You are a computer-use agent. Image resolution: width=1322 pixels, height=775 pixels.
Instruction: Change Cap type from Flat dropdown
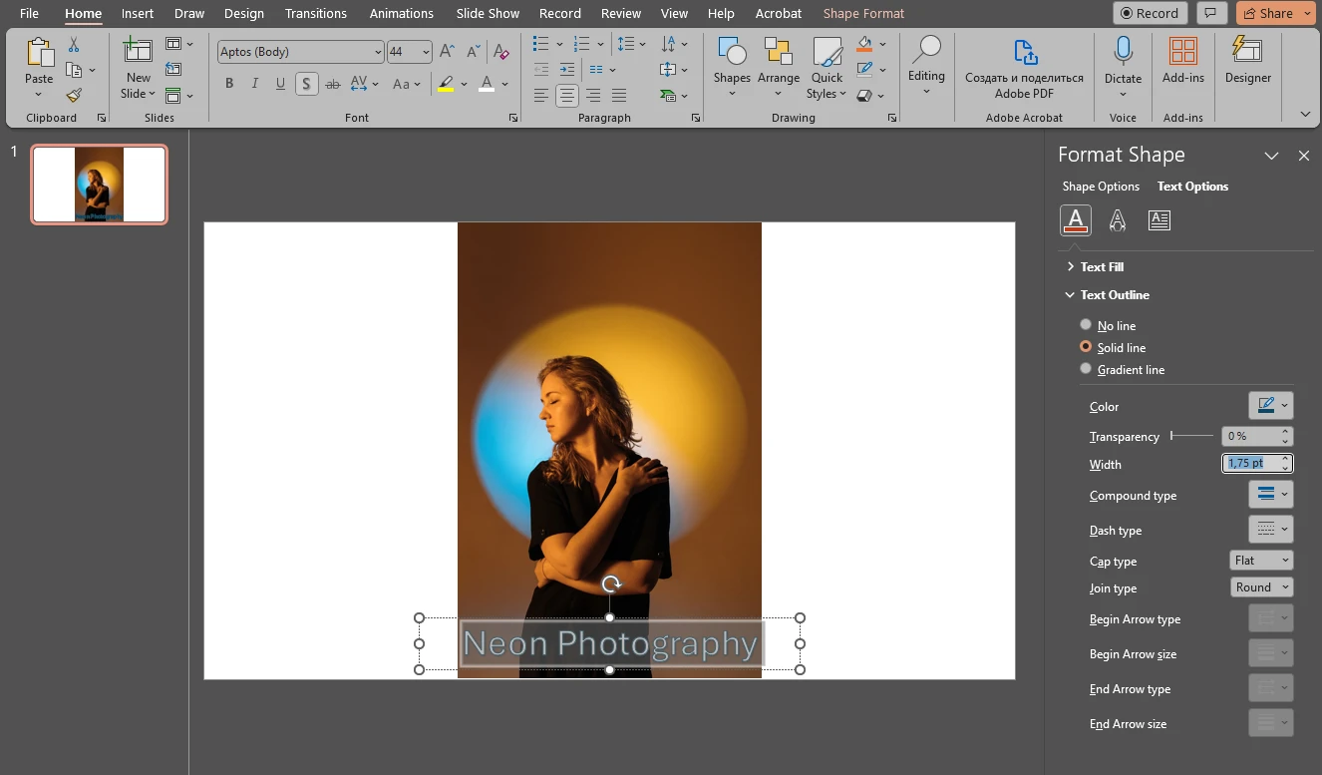coord(1260,560)
